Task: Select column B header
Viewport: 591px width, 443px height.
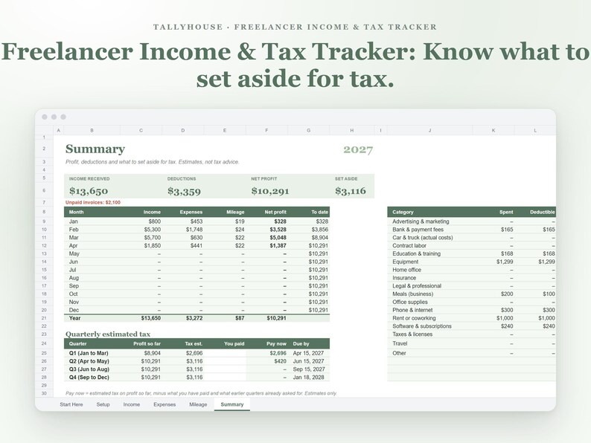Action: [x=92, y=130]
